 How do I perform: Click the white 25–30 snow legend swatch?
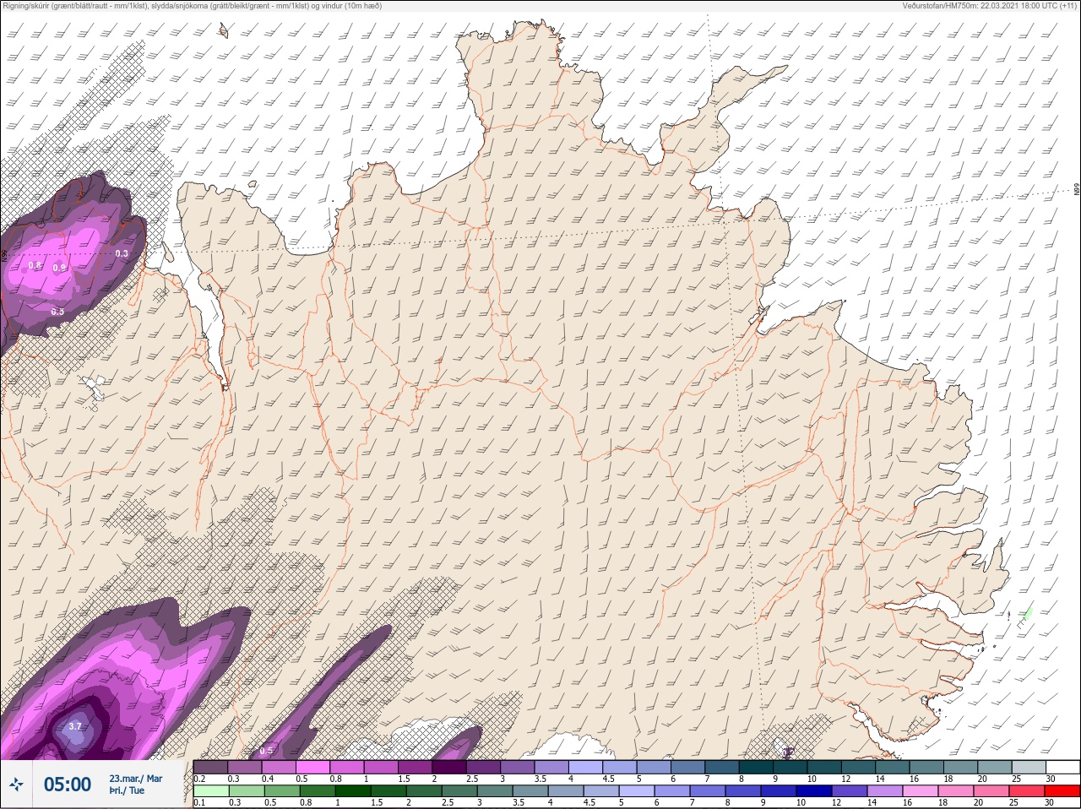click(x=1062, y=767)
